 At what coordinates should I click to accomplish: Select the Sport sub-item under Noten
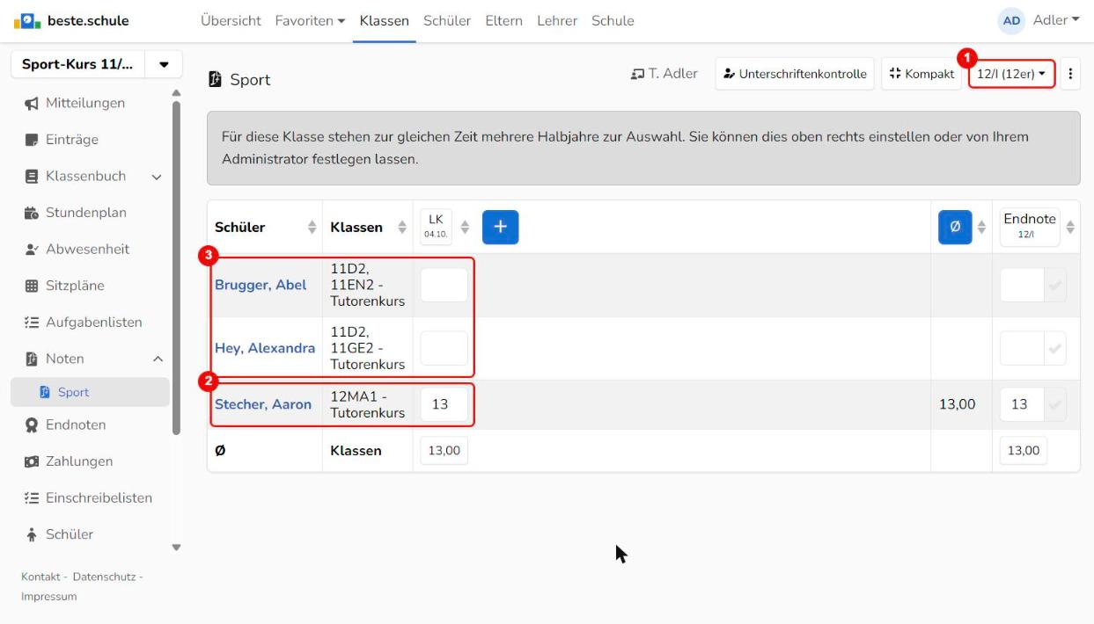tap(90, 392)
